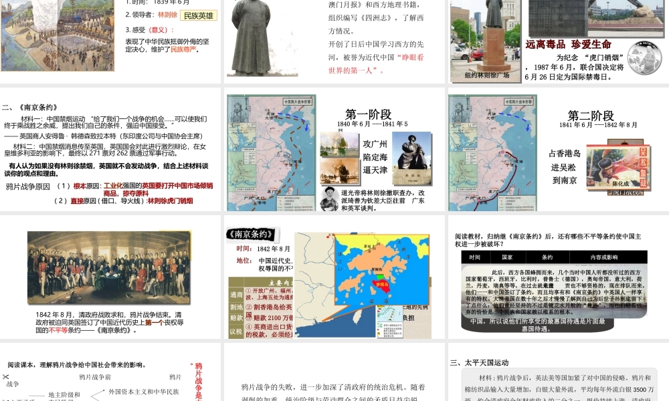Click the war map in 第一阶段 slide
669x401 pixels.
coord(272,153)
